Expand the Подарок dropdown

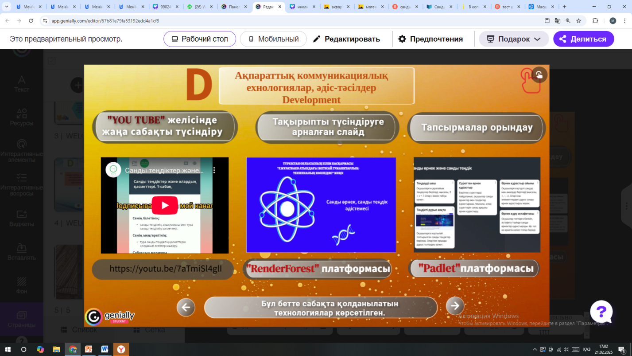pyautogui.click(x=514, y=39)
